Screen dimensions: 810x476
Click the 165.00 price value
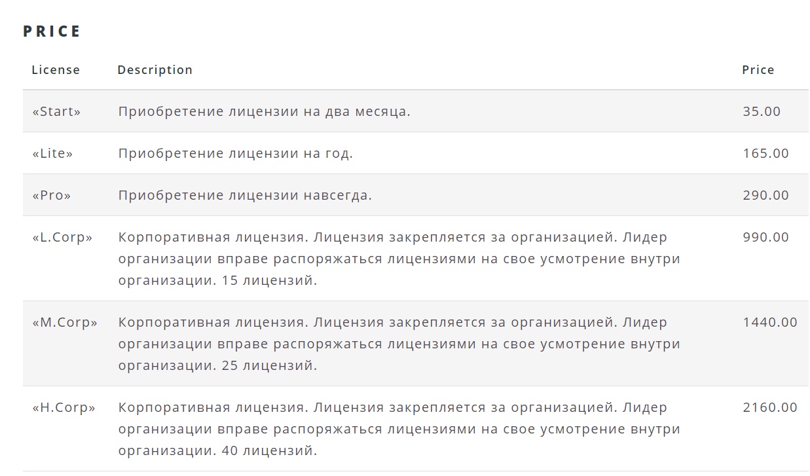coord(766,153)
